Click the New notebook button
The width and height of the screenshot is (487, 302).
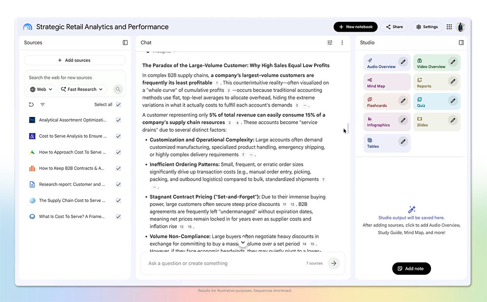click(356, 27)
